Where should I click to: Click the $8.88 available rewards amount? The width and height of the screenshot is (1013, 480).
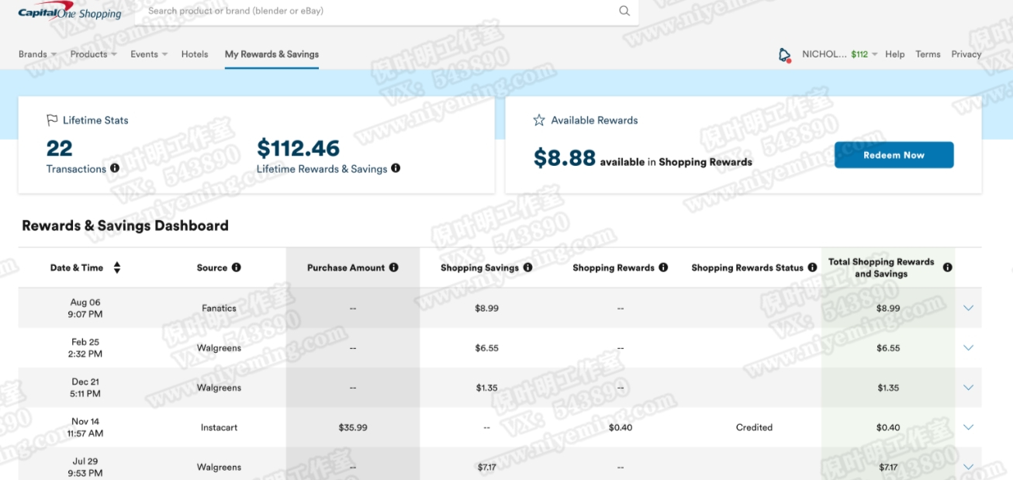[565, 158]
